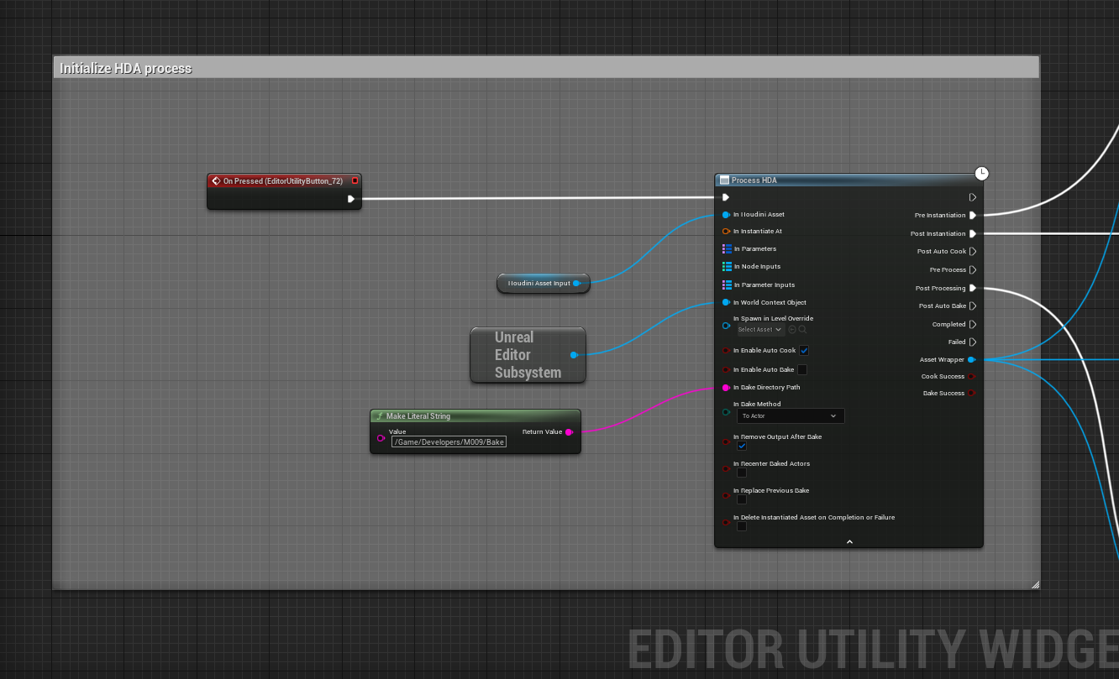This screenshot has width=1119, height=679.
Task: Uncheck In Remove Output After Bake checkbox
Action: pyautogui.click(x=742, y=446)
